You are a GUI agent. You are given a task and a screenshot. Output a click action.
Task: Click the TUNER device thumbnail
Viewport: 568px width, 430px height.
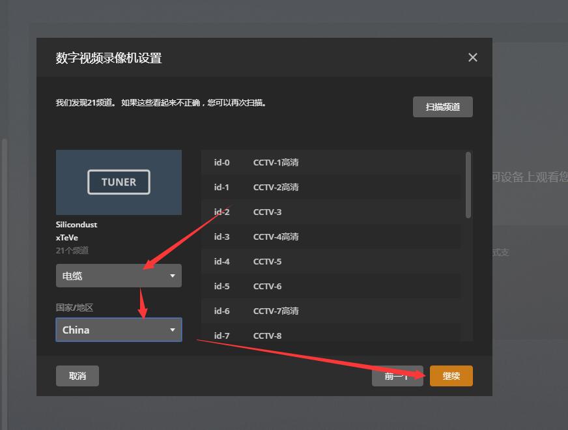tap(119, 182)
